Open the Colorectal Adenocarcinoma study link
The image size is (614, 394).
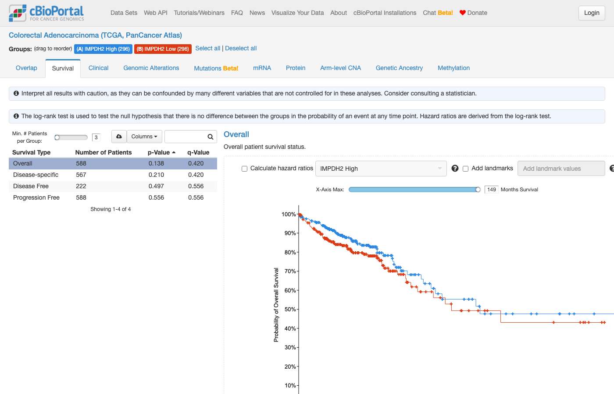tap(95, 35)
